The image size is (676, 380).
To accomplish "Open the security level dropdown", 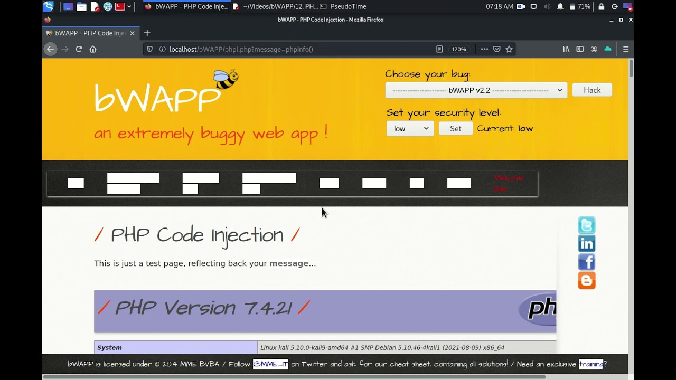I will [410, 128].
